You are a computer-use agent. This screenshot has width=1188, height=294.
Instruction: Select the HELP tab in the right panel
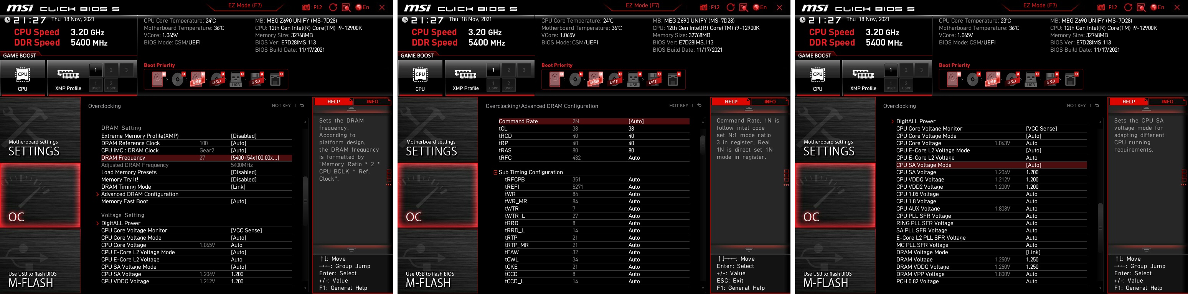[x=1129, y=102]
